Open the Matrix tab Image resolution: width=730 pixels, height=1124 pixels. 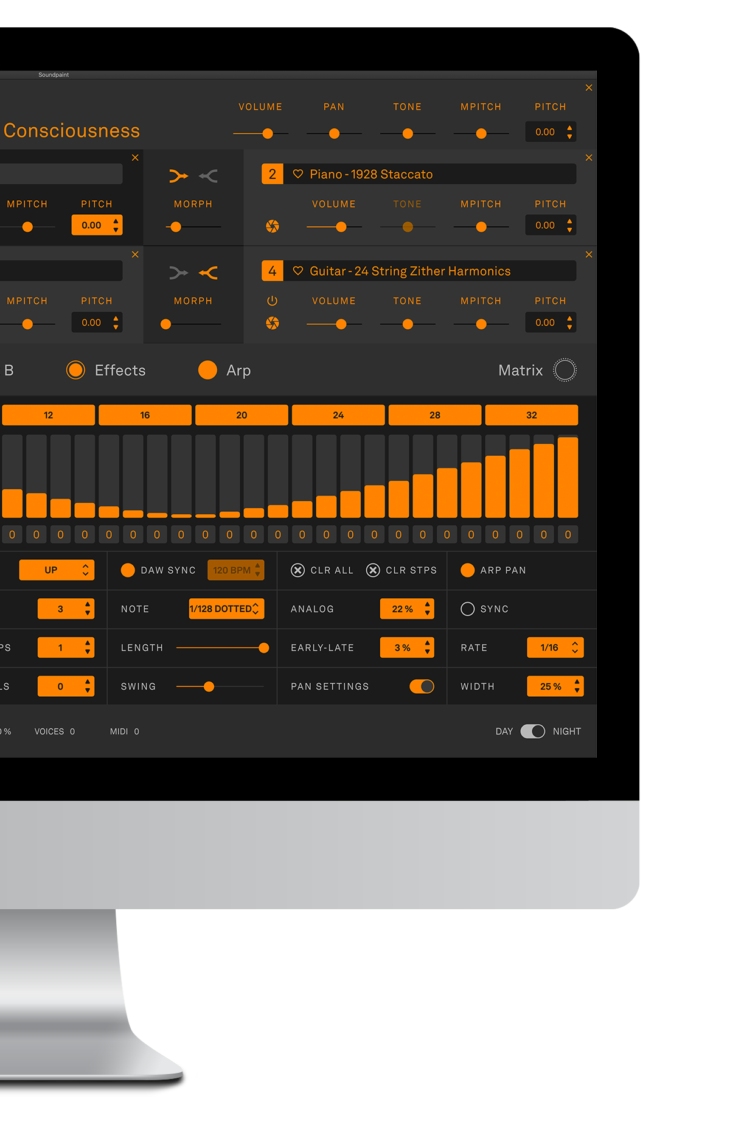point(521,370)
